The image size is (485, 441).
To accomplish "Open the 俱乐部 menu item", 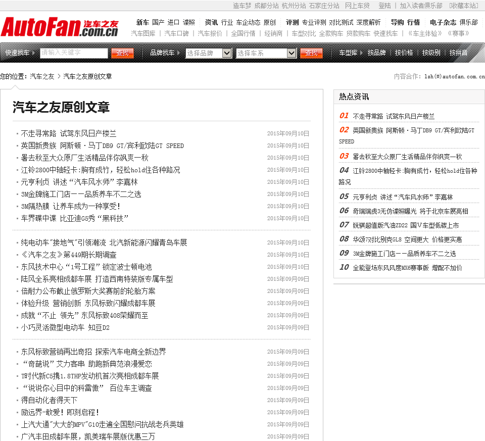I will 469,22.
